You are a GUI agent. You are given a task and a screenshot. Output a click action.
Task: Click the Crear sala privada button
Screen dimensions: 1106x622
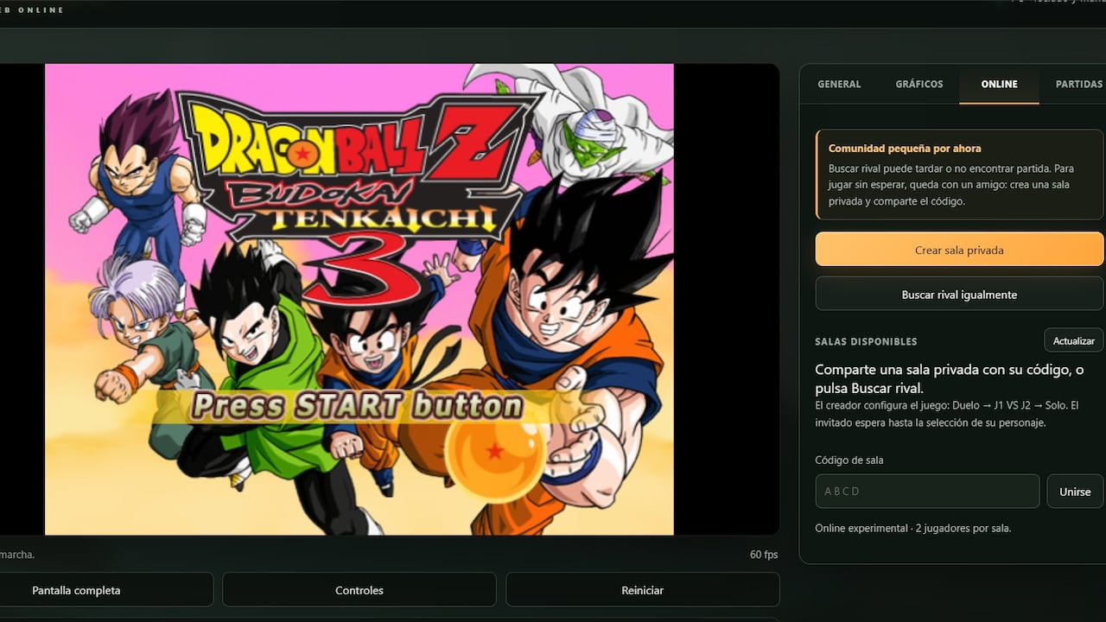pyautogui.click(x=959, y=250)
